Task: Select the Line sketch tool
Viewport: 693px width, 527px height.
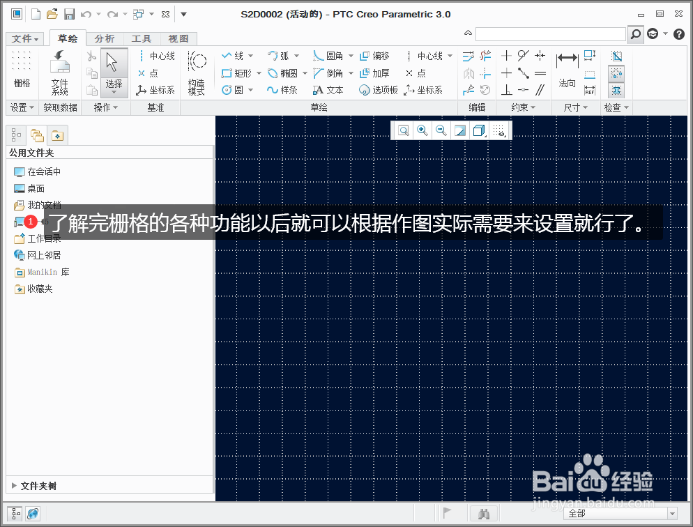Action: point(232,56)
